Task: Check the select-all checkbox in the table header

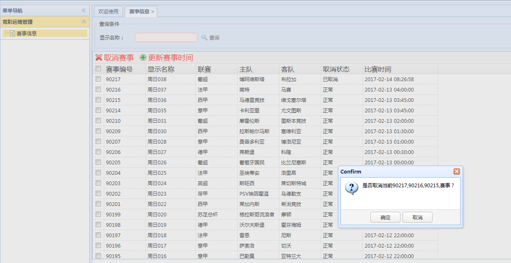Action: pyautogui.click(x=98, y=68)
